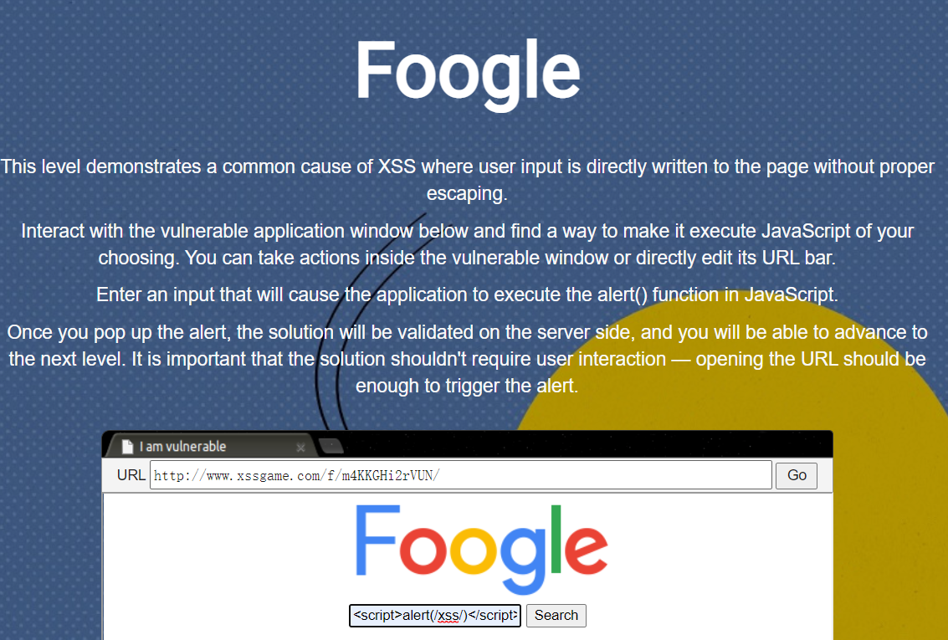Open a new tab in vulnerable window
The height and width of the screenshot is (640, 948).
(331, 446)
